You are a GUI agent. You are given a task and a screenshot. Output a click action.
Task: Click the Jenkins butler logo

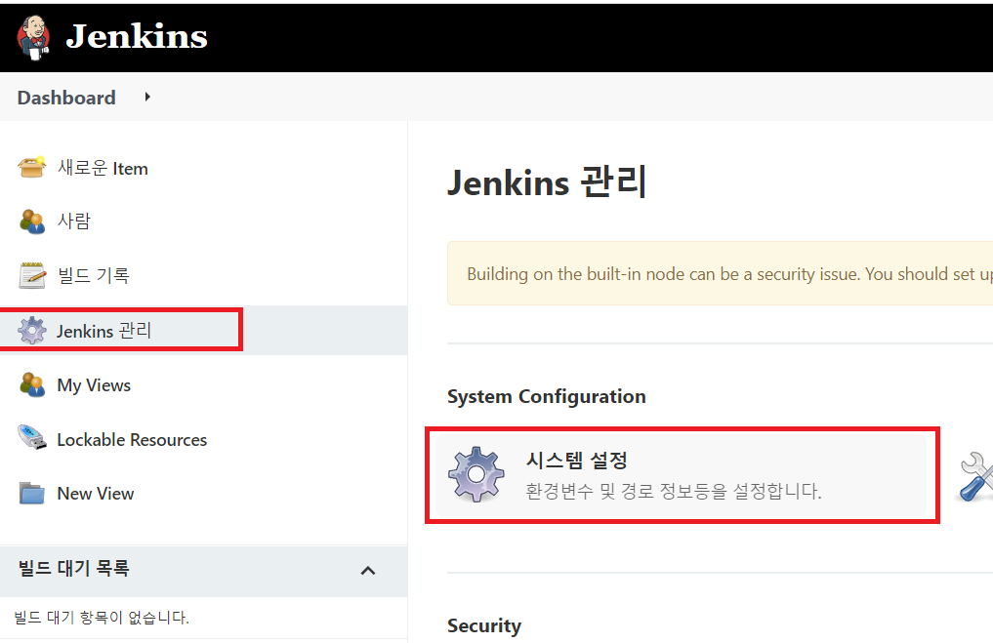(33, 37)
